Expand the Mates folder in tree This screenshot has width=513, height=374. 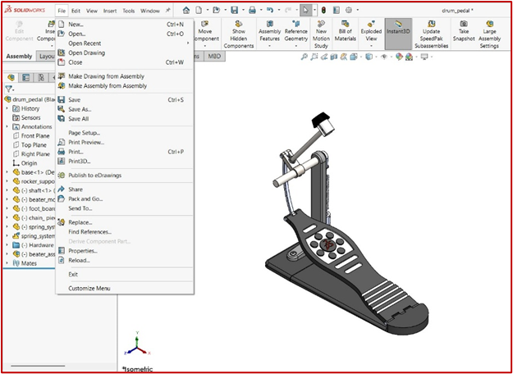(x=7, y=263)
